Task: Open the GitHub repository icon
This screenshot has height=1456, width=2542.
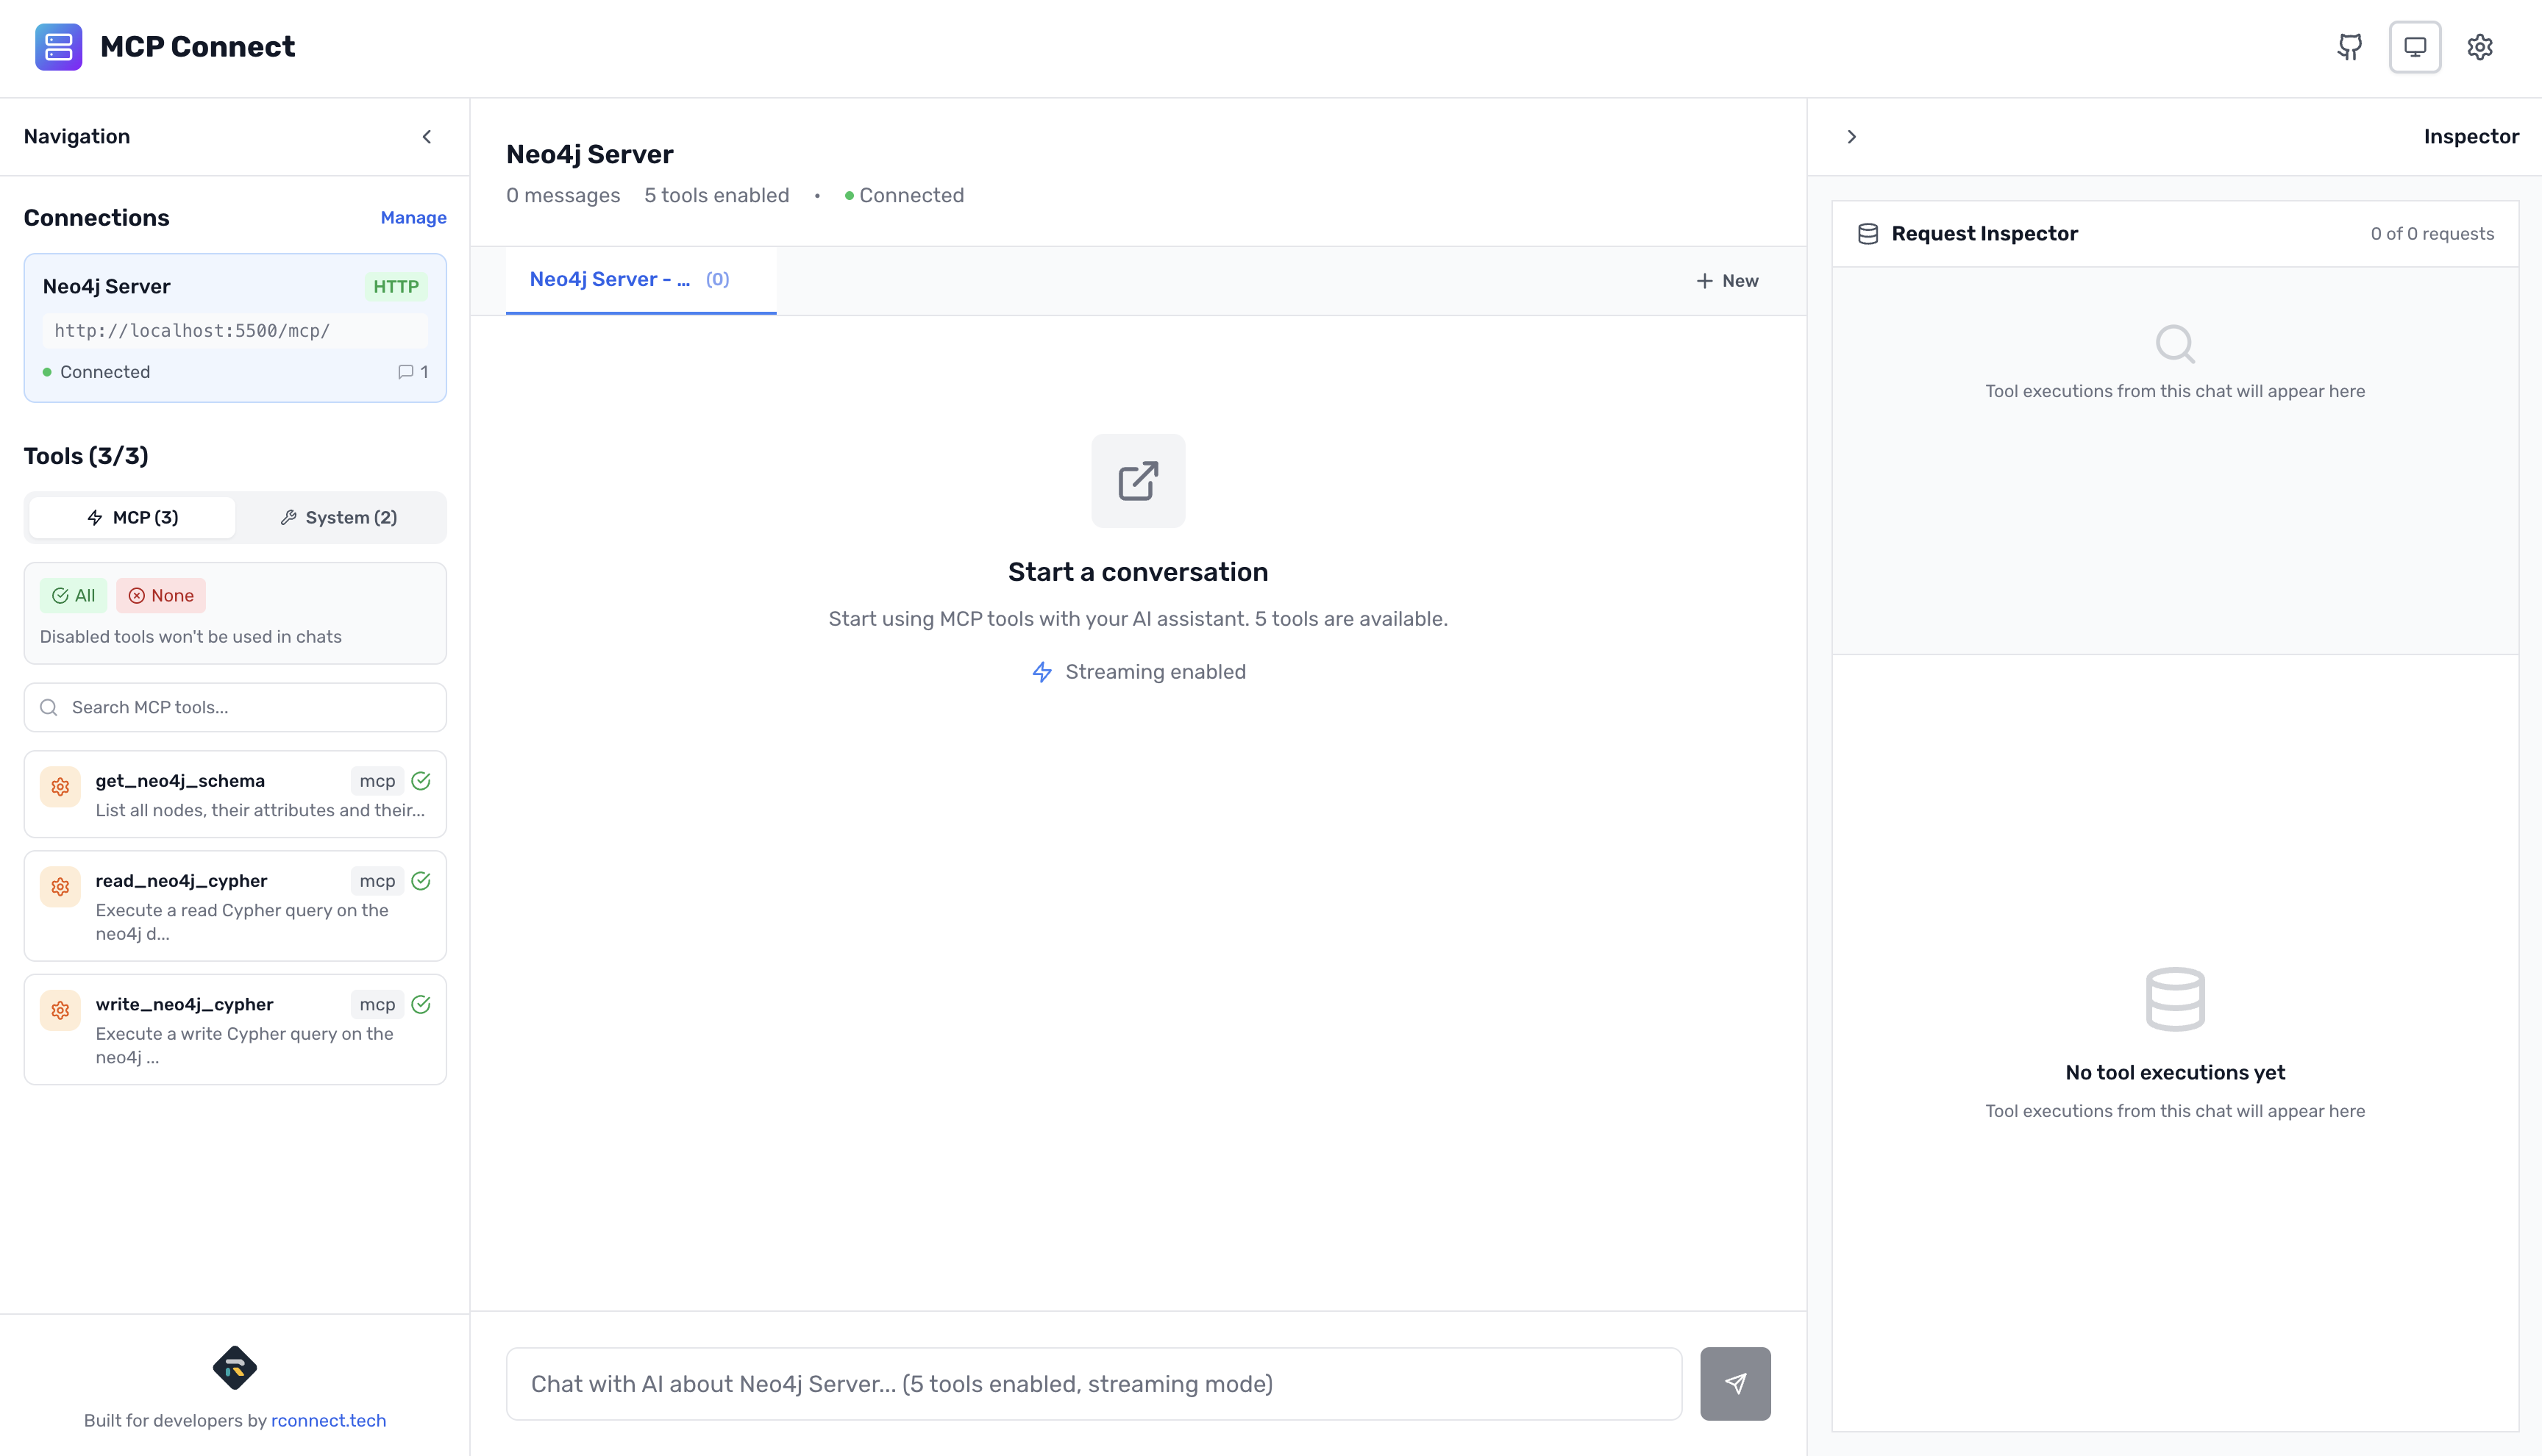Action: [x=2351, y=47]
